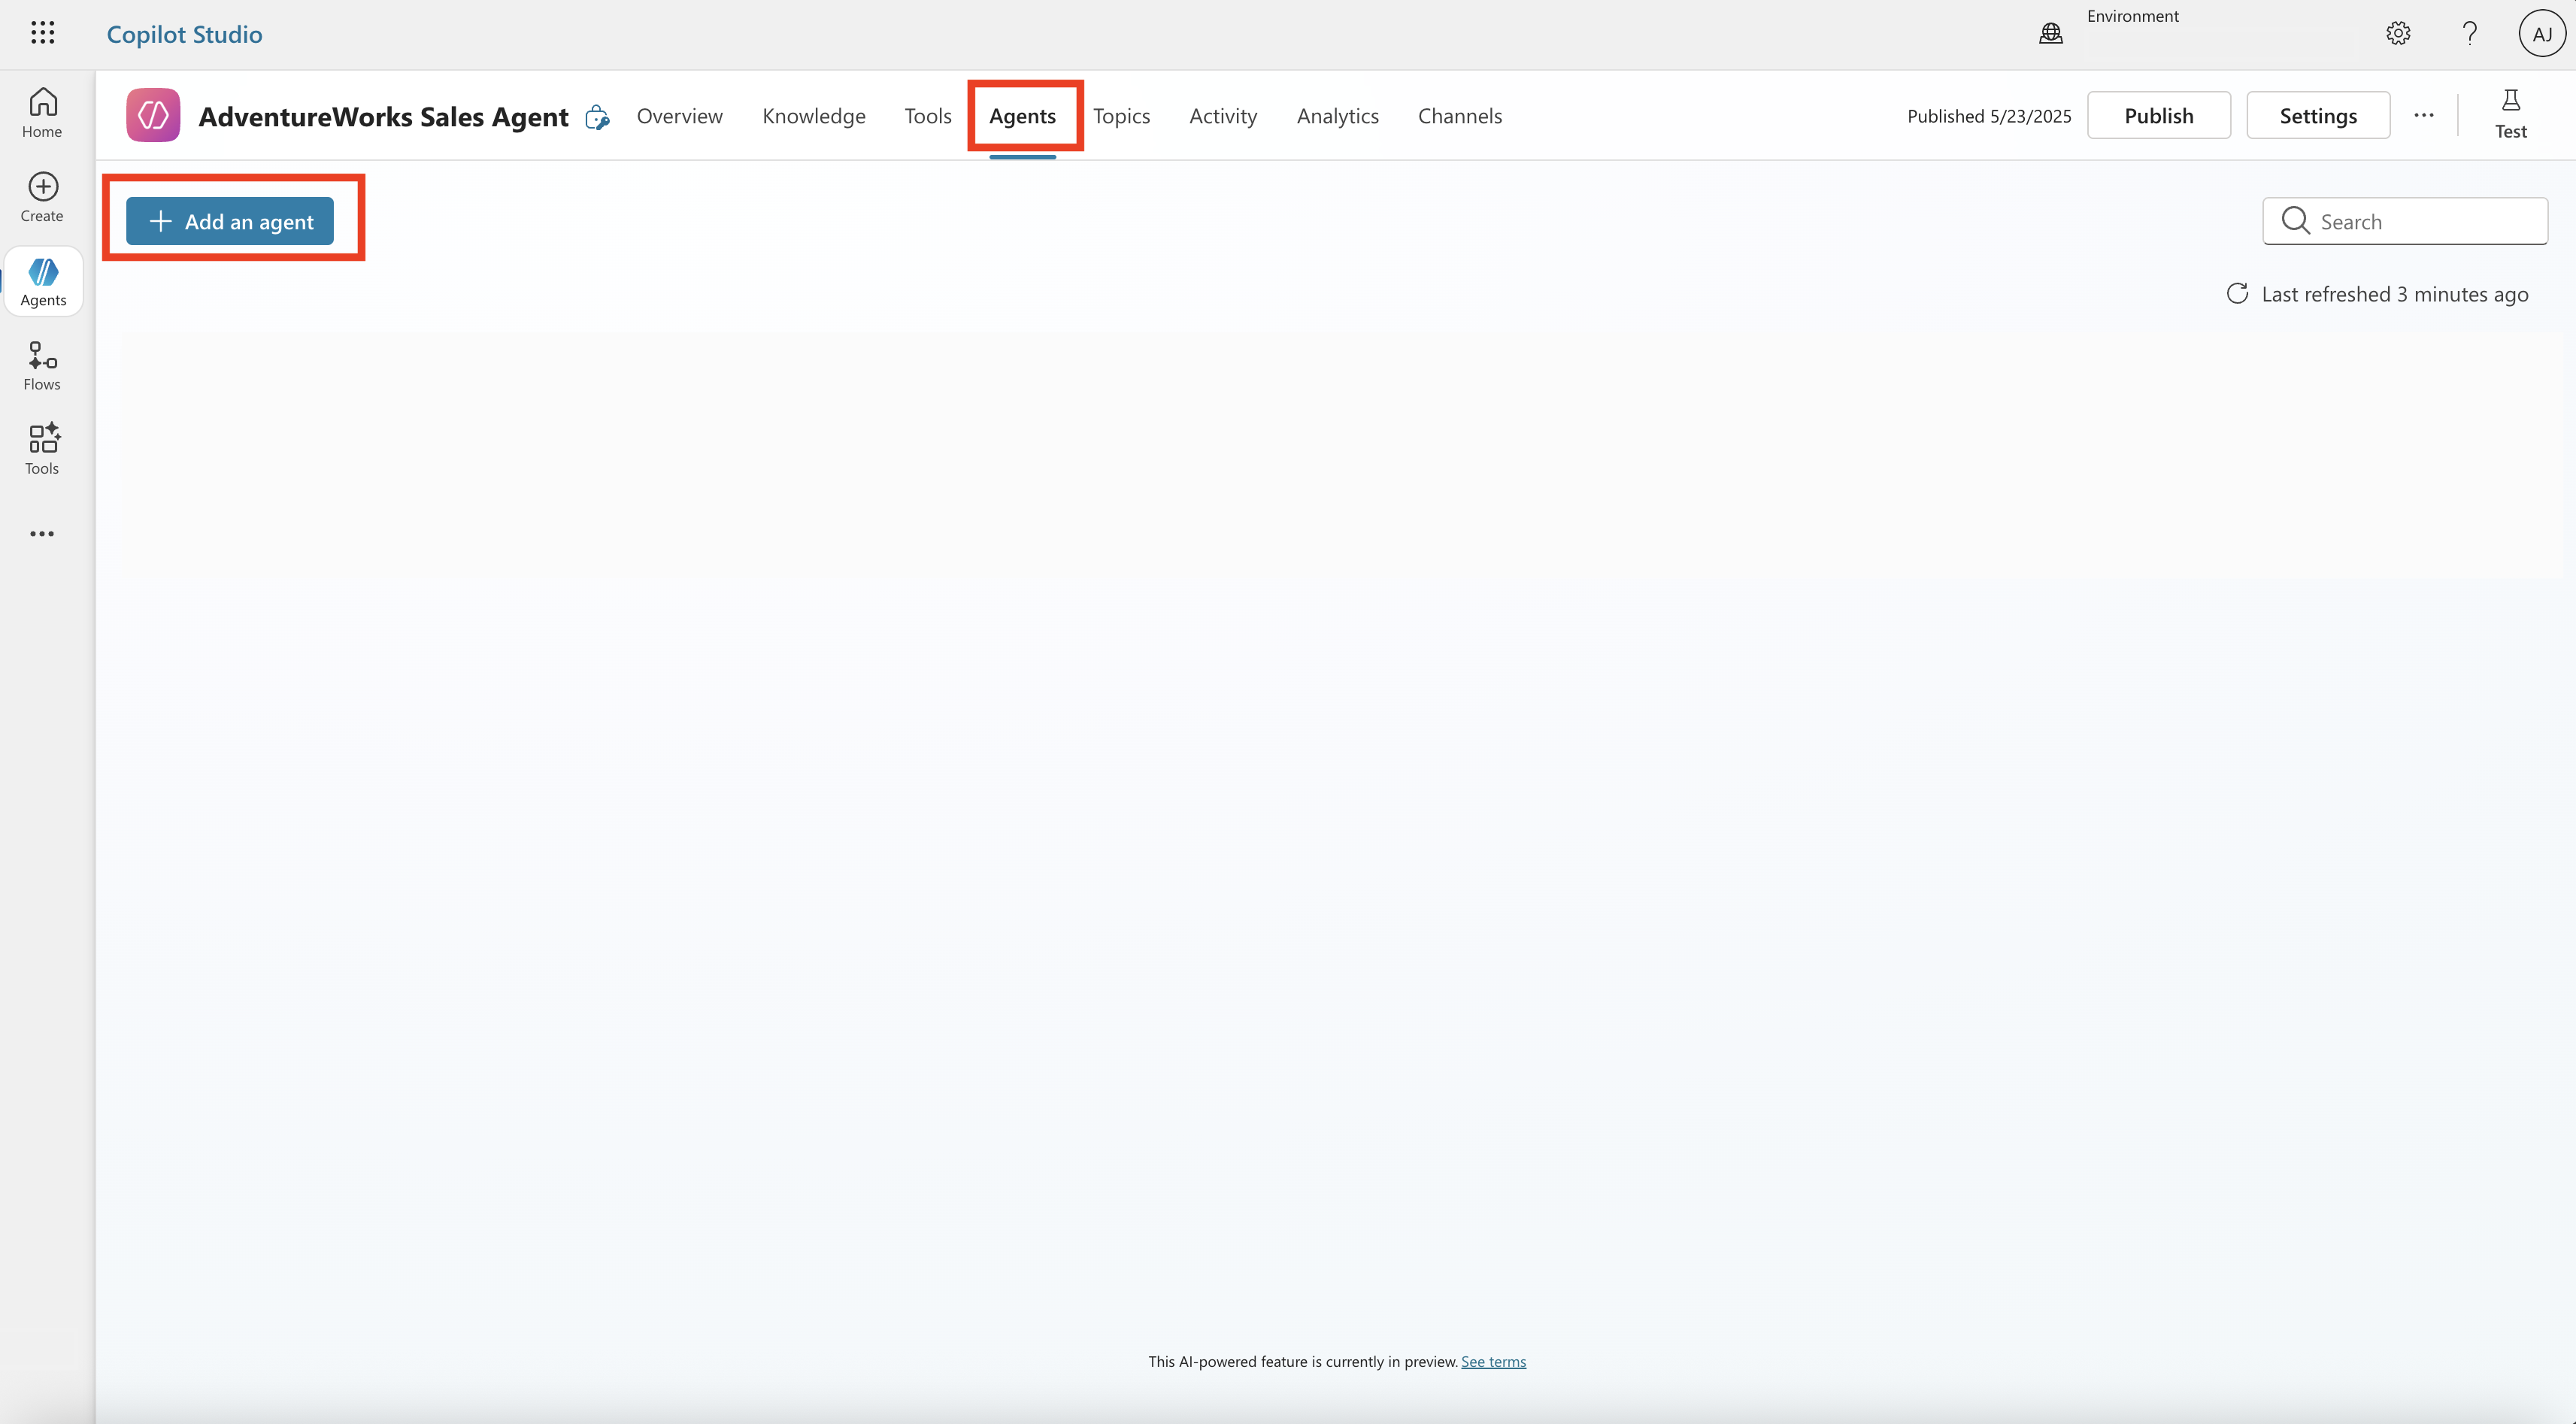Go to Home in the sidebar

click(42, 112)
